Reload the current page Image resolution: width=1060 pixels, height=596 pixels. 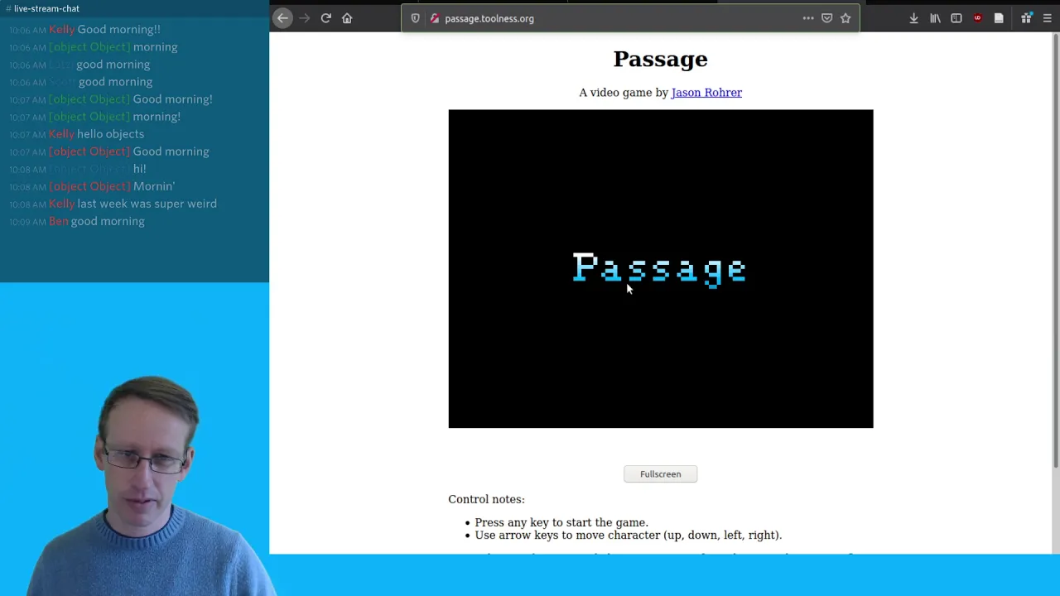coord(326,18)
